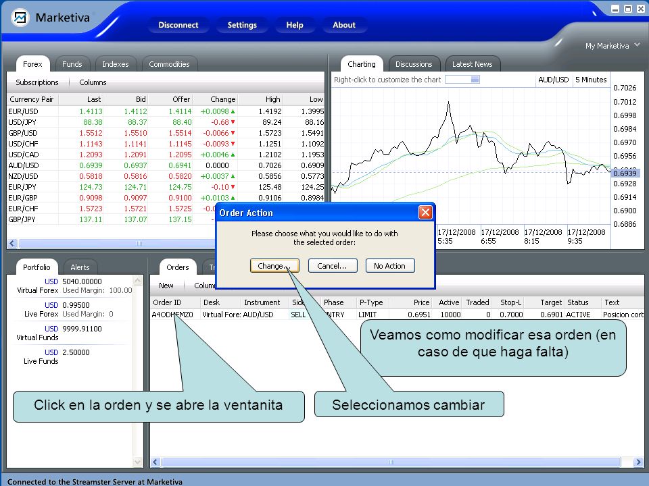The image size is (649, 486).
Task: Click New in the Orders panel
Action: (166, 286)
